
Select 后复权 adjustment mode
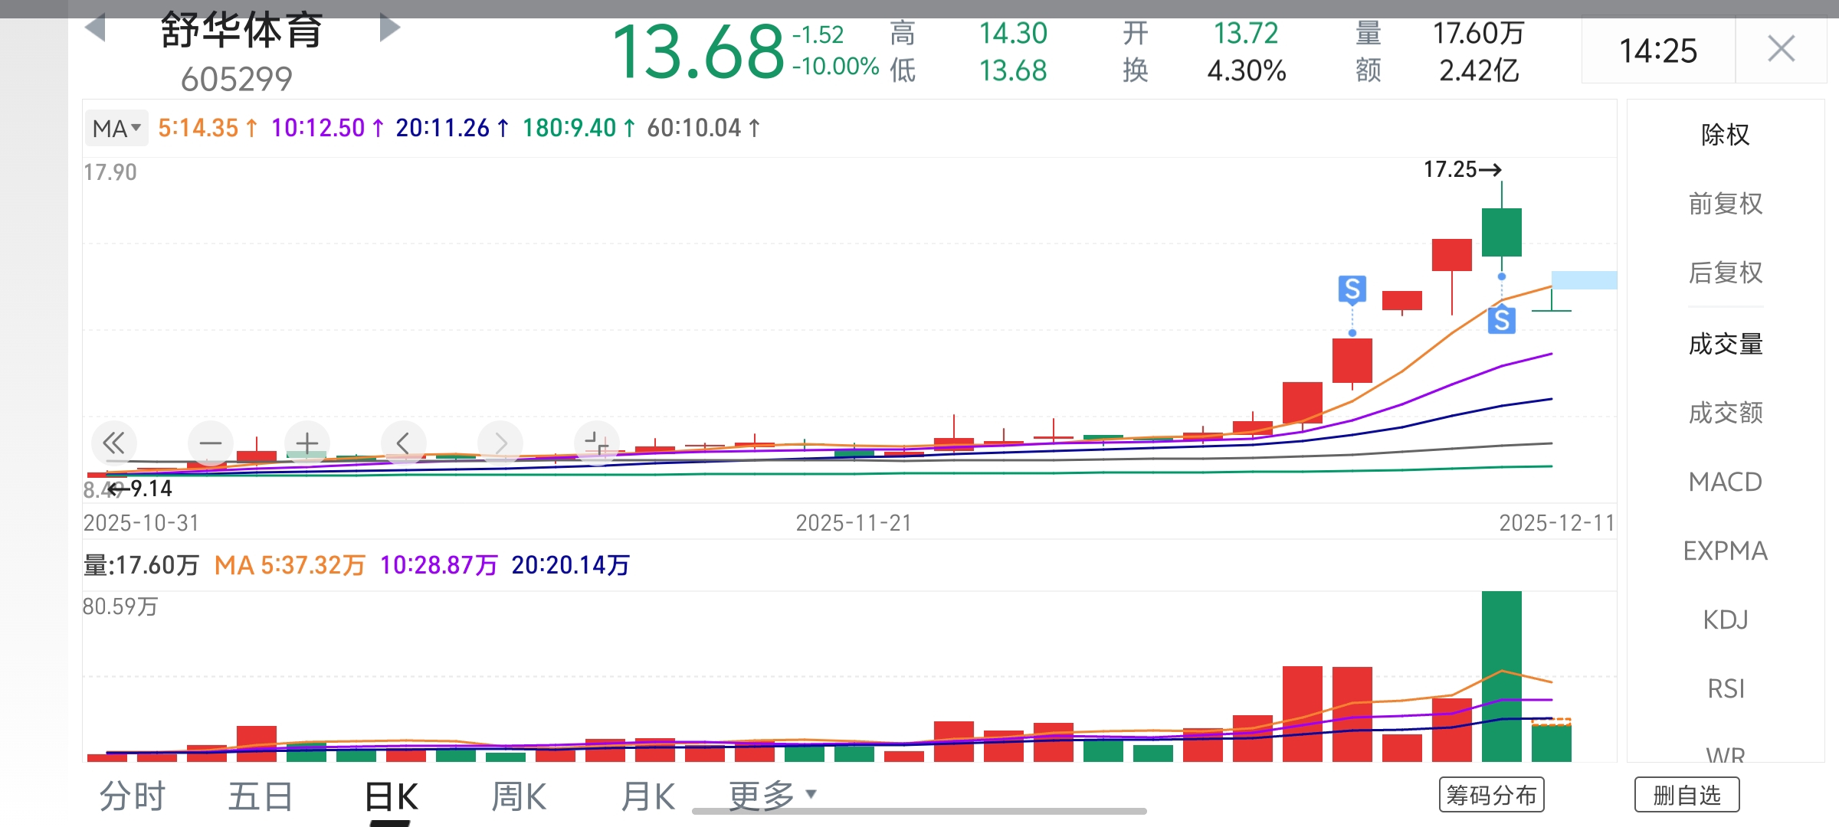1725,273
